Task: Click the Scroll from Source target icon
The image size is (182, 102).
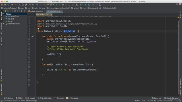Action: pyautogui.click(x=15, y=11)
